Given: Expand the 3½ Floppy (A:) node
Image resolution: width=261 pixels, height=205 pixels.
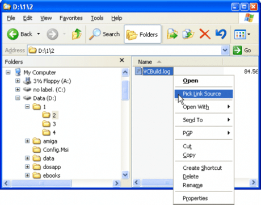Looking at the screenshot, I should tap(18, 81).
